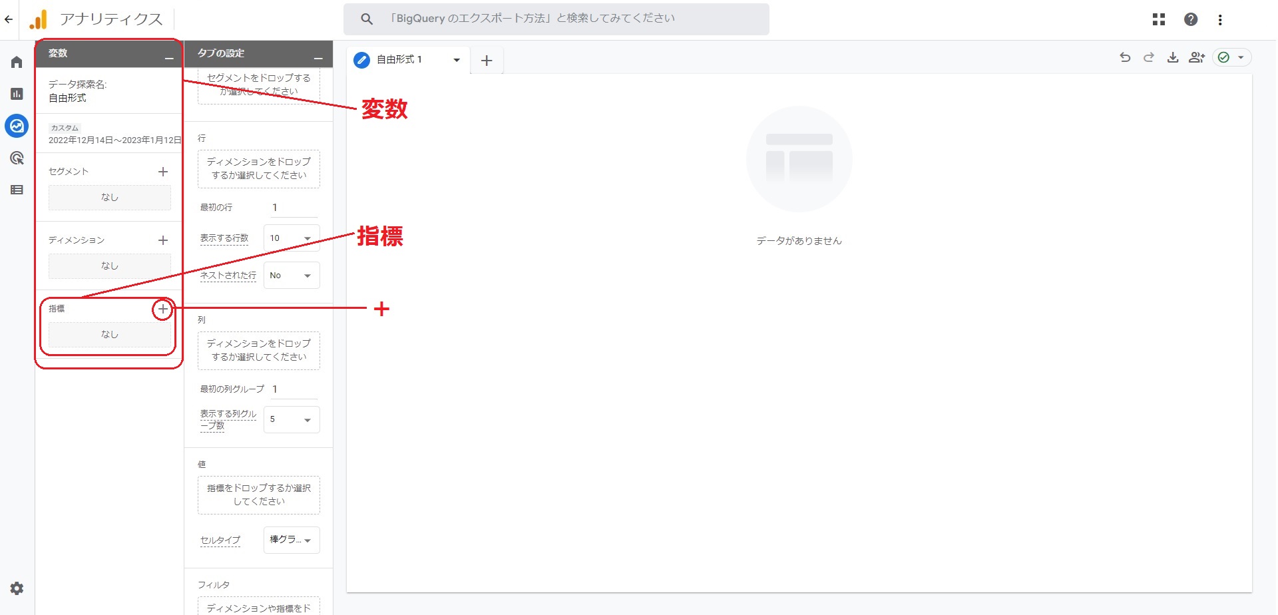Screen dimensions: 1278x615
Task: Click the ネストされた行 label
Action: pos(228,276)
